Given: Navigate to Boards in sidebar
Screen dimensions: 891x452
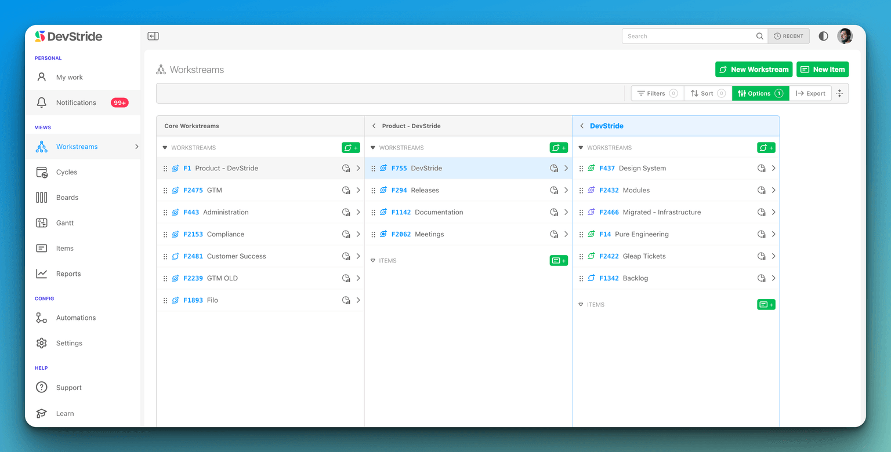Looking at the screenshot, I should pyautogui.click(x=67, y=198).
